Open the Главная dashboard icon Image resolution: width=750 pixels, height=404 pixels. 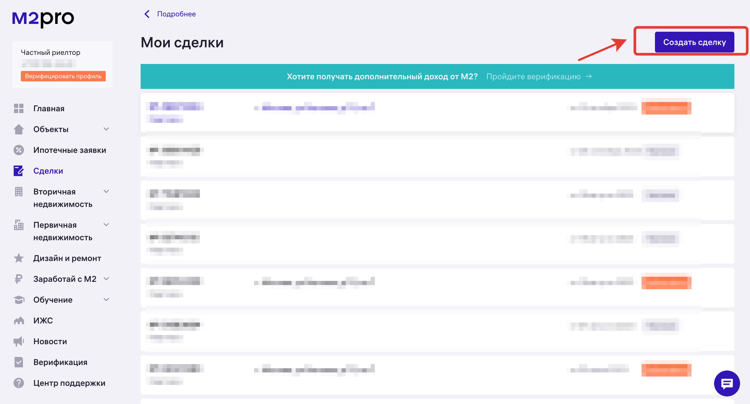[x=19, y=108]
